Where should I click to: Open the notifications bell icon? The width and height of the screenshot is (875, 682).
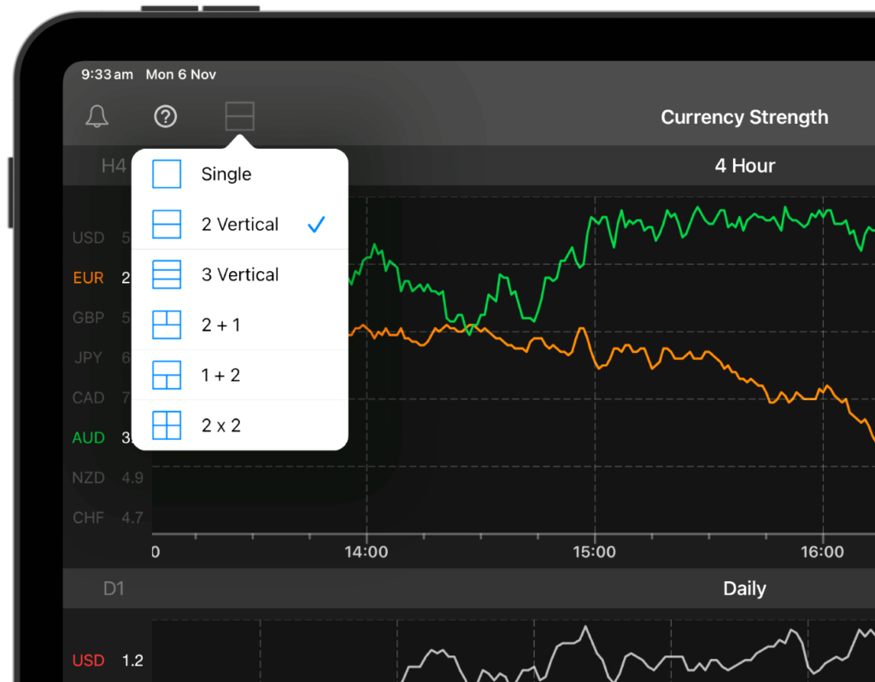click(x=97, y=116)
